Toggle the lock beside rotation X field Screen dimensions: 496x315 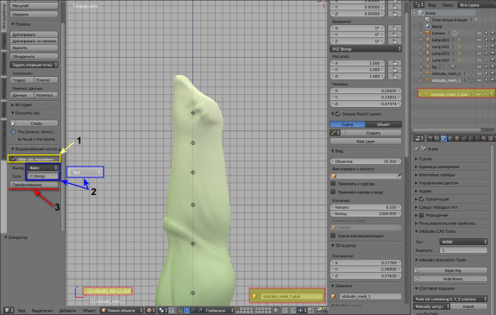tap(395, 28)
